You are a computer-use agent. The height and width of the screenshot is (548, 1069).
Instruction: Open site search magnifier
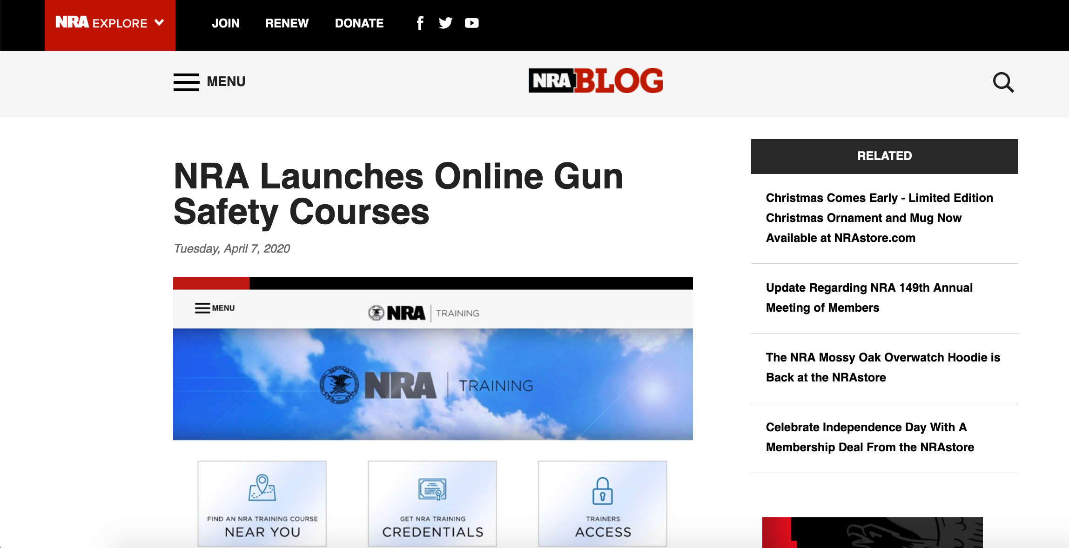click(x=1003, y=82)
